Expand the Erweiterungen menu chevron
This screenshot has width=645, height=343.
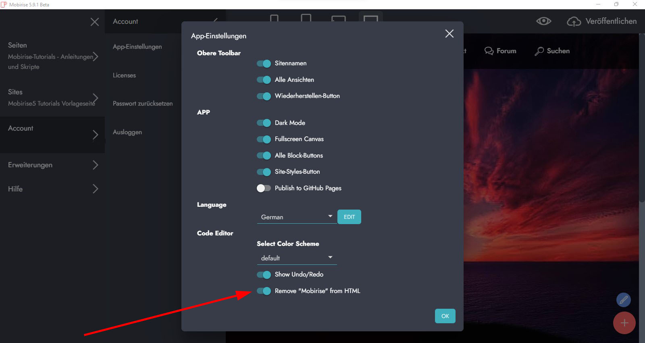95,165
